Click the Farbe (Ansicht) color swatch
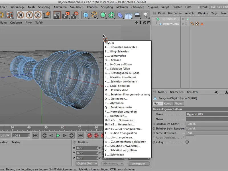The image size is (228, 171). 190,137
